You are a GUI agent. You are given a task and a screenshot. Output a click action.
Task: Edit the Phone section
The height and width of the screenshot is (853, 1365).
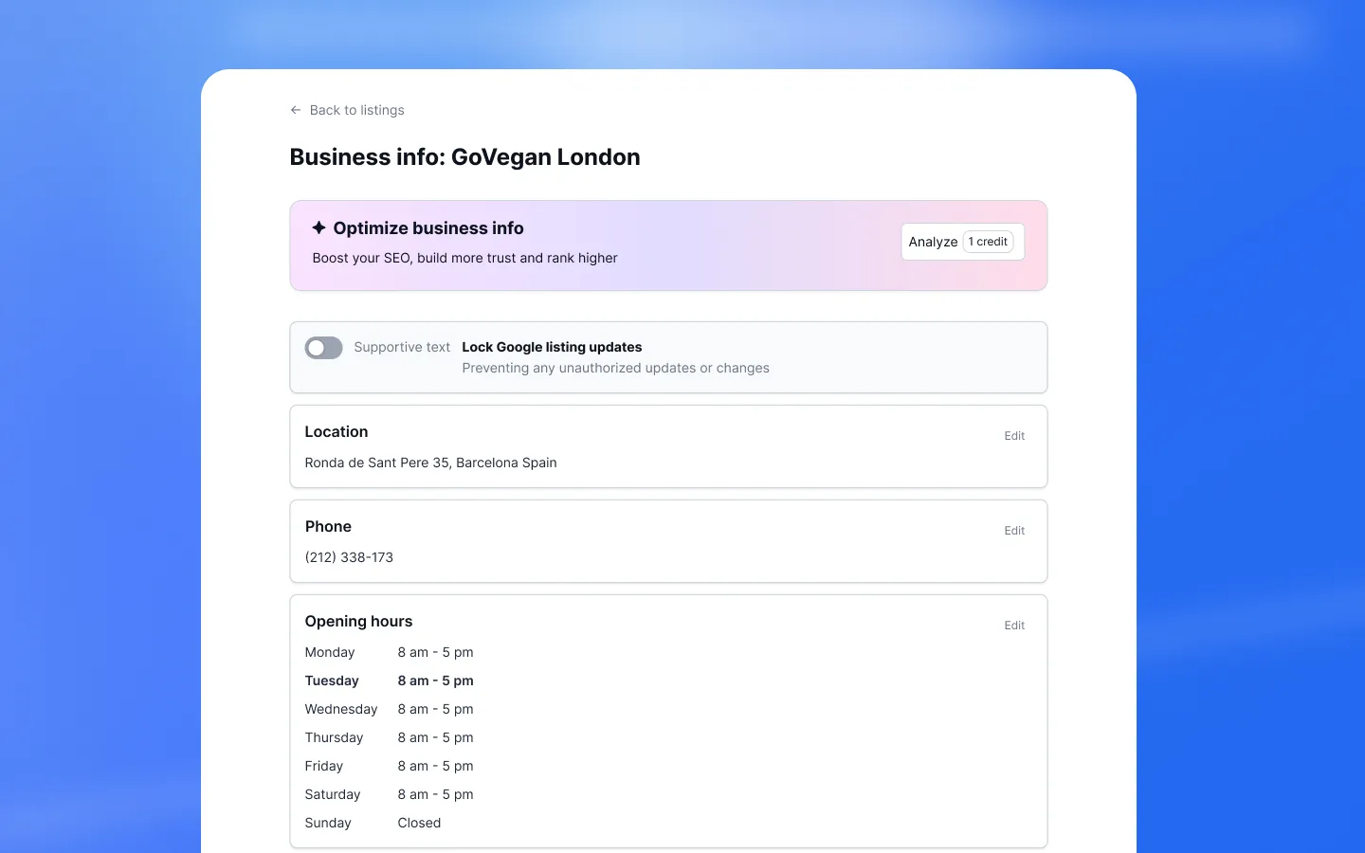pyautogui.click(x=1013, y=531)
